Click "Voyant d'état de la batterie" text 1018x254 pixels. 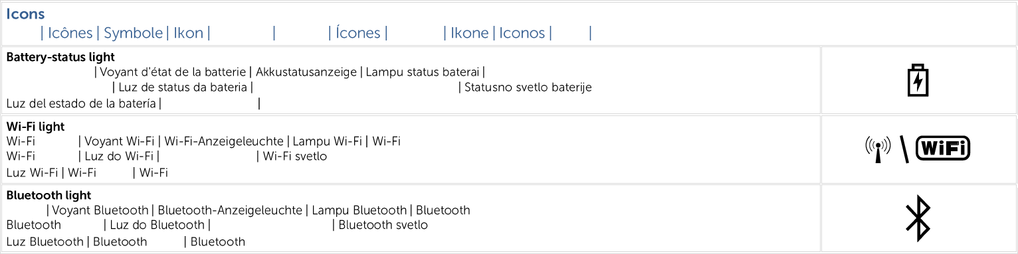pyautogui.click(x=172, y=72)
